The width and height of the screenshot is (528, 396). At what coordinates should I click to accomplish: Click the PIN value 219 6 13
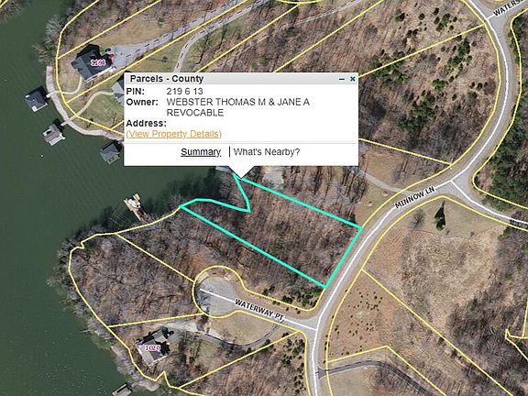[x=184, y=92]
